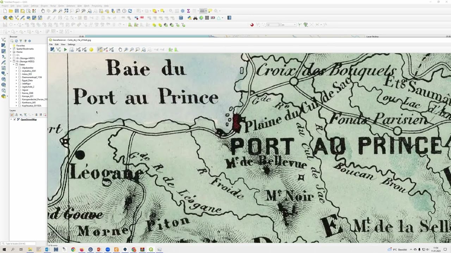The image size is (451, 253).
Task: Click New Project icon in QGIS toolbar
Action: coord(5,11)
